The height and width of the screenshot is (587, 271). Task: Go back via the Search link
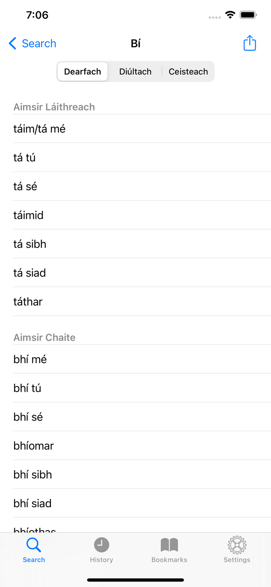39,43
